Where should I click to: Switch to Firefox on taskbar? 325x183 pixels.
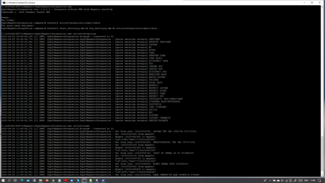(47, 180)
